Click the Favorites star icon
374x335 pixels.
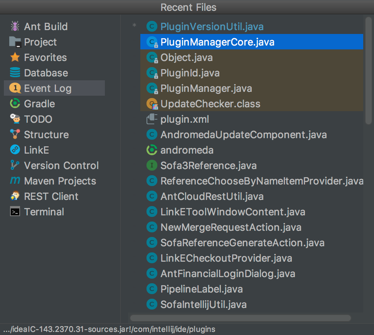(x=15, y=57)
